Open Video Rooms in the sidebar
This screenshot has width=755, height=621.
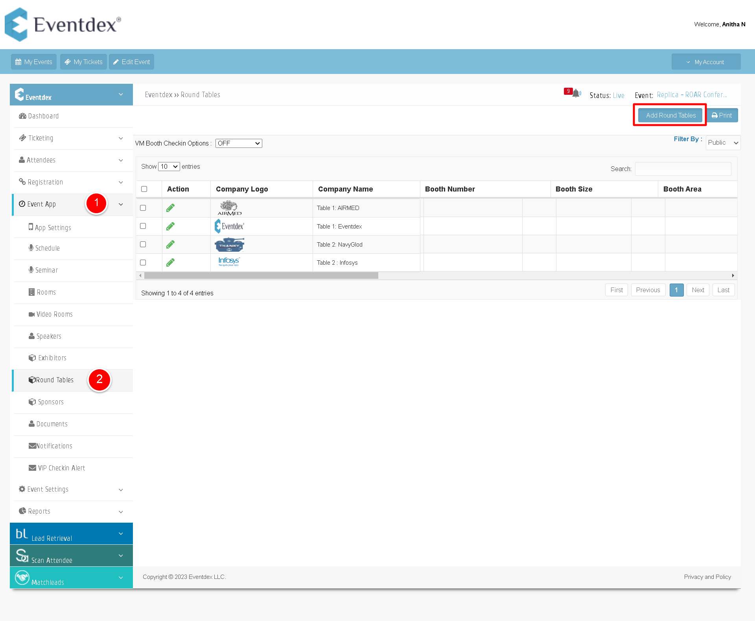54,314
